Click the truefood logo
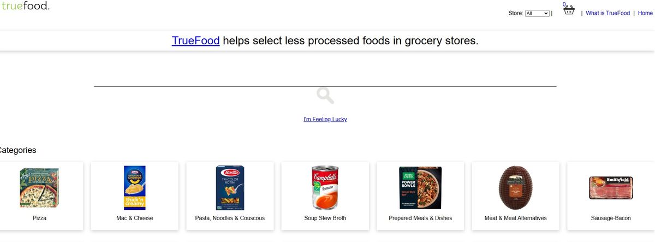Viewport: 655px width, 242px height. tap(25, 7)
